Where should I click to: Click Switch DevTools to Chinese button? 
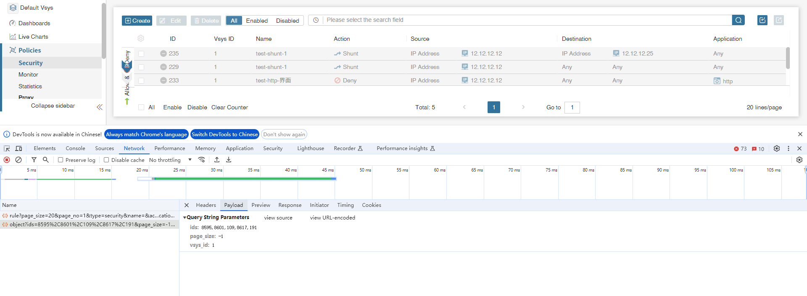tap(224, 135)
